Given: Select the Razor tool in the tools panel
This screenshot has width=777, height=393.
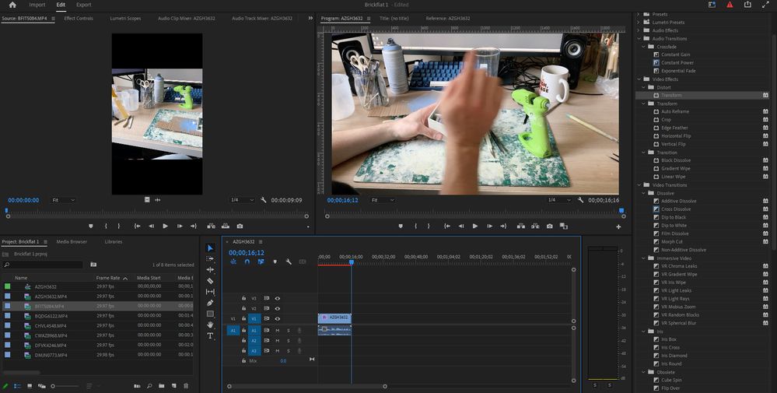Looking at the screenshot, I should point(210,281).
